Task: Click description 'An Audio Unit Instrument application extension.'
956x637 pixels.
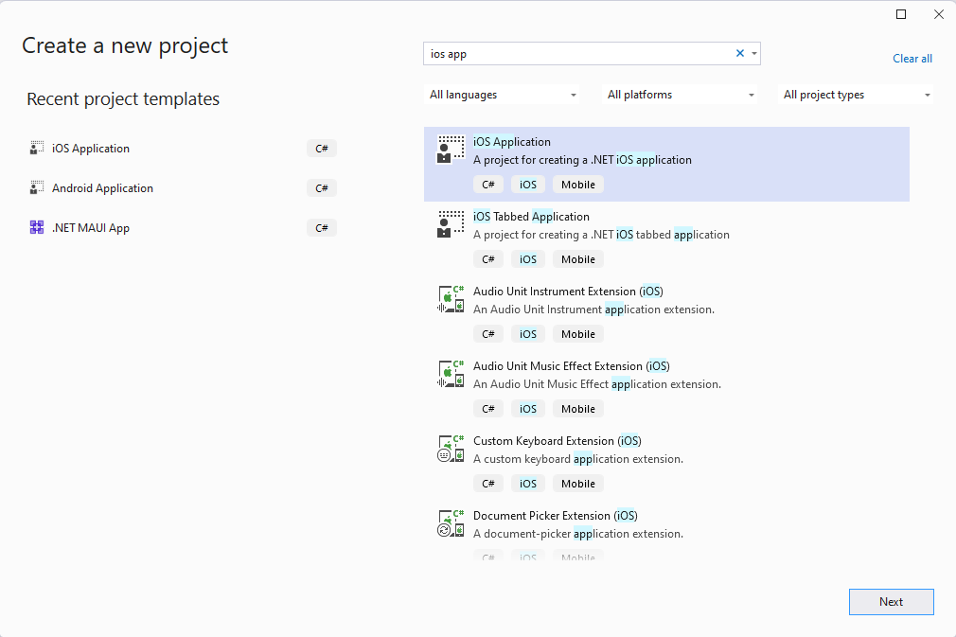Action: click(593, 310)
